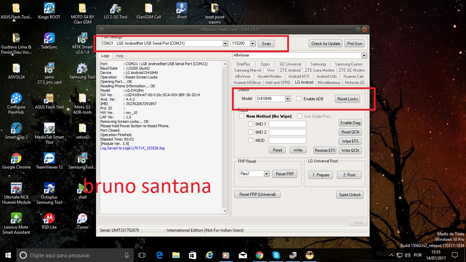
Task: Open ASVOL24 desktop icon
Action: click(x=16, y=71)
